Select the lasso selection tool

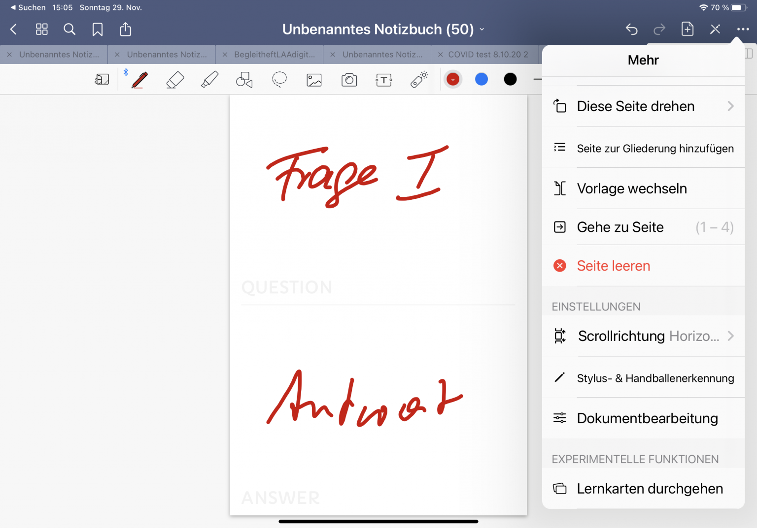279,79
